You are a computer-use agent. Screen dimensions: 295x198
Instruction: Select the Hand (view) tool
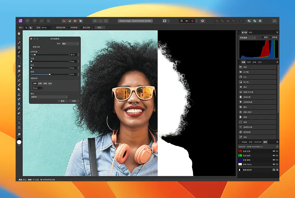tap(19, 33)
